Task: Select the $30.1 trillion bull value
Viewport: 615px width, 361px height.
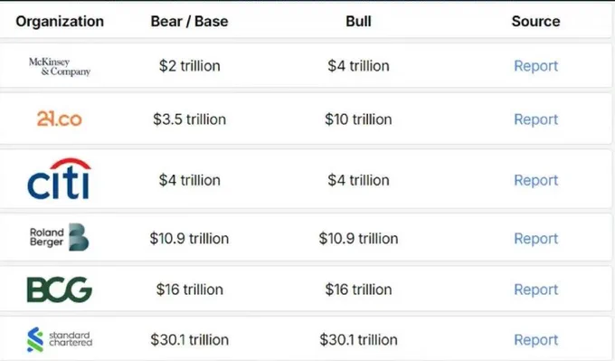Action: [x=358, y=340]
